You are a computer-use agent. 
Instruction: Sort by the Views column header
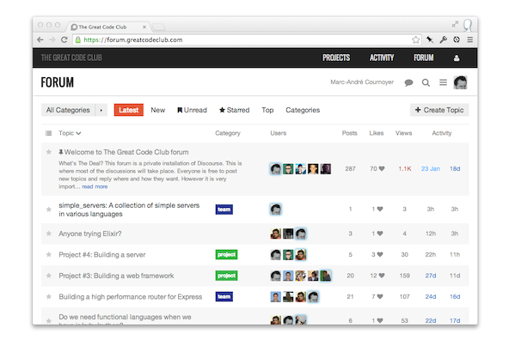(x=403, y=133)
